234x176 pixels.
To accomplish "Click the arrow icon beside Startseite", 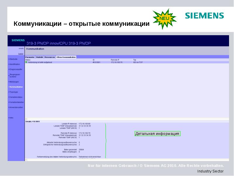I will 8,59.
